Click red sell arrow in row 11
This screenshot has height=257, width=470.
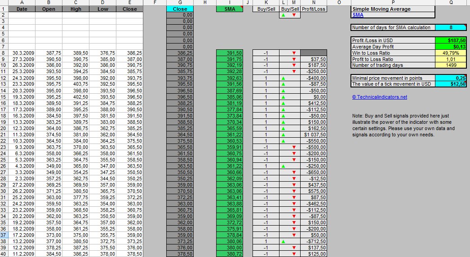point(294,71)
